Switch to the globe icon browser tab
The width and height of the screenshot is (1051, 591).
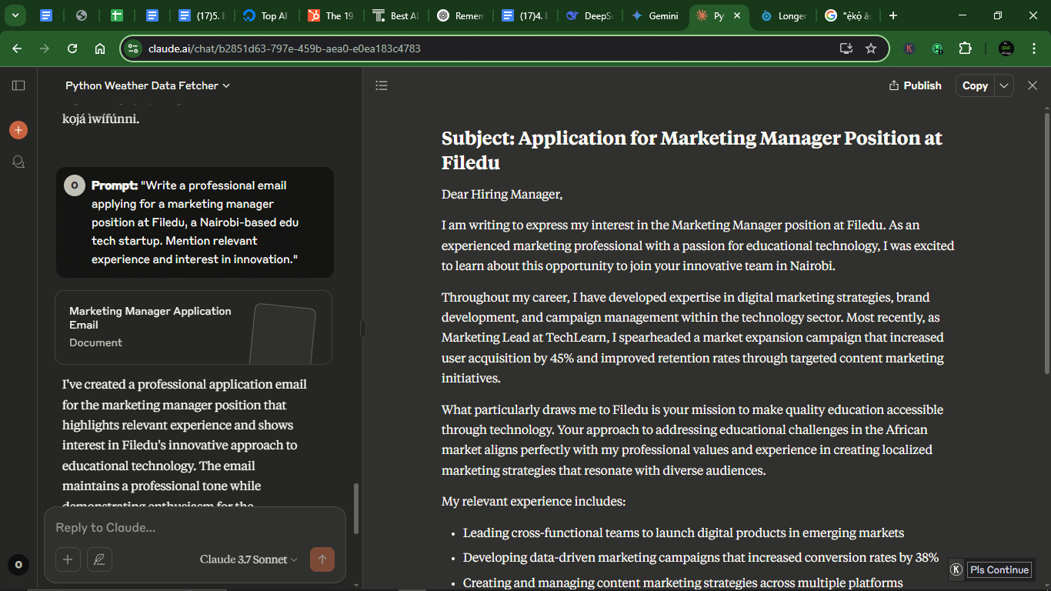pos(82,15)
